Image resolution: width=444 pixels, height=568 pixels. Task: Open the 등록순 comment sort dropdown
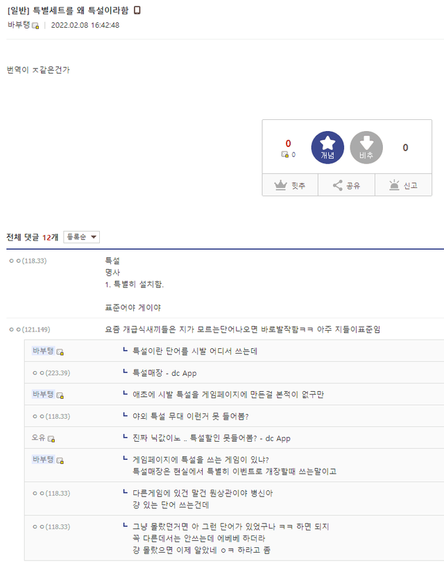coord(81,237)
